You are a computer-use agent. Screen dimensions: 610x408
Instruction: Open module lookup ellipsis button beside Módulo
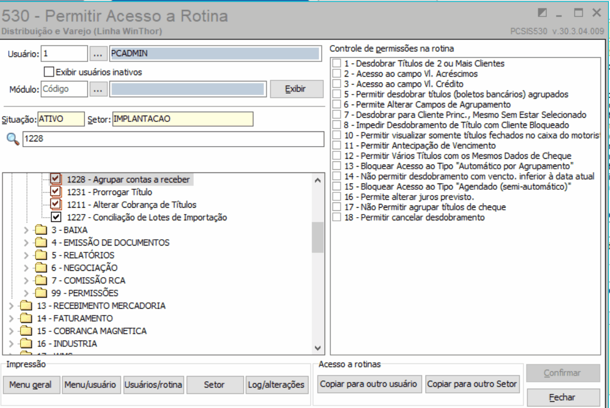click(x=98, y=89)
